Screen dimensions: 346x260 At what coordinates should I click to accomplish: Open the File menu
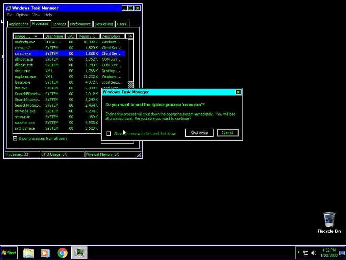[9, 15]
